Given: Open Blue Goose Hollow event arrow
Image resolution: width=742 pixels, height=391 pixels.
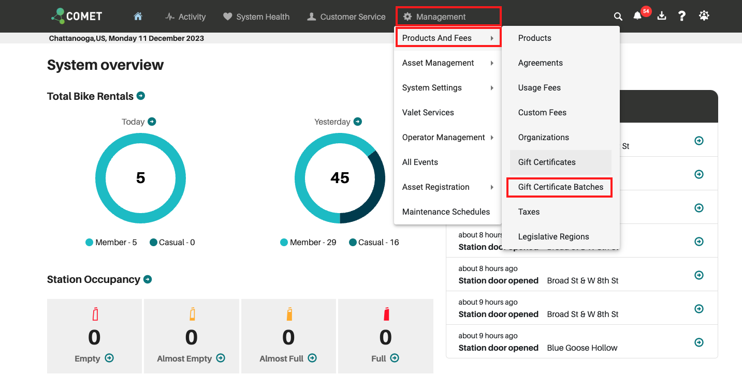Looking at the screenshot, I should [x=699, y=342].
